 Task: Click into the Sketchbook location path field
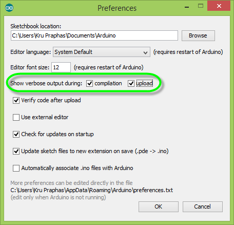94,35
